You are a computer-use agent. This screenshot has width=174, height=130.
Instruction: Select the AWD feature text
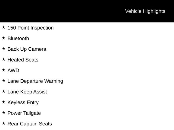[13, 70]
